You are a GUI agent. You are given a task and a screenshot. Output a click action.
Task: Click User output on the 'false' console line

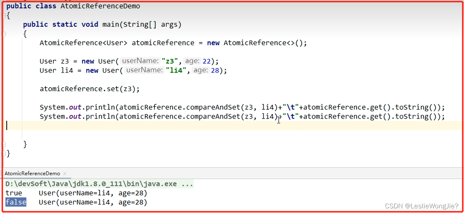pyautogui.click(x=93, y=202)
